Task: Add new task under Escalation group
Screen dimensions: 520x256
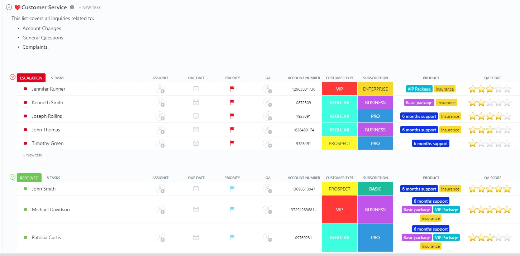Action: pos(33,155)
